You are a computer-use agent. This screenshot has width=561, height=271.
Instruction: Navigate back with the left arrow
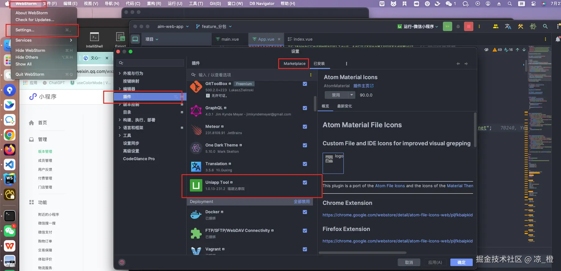pyautogui.click(x=458, y=64)
